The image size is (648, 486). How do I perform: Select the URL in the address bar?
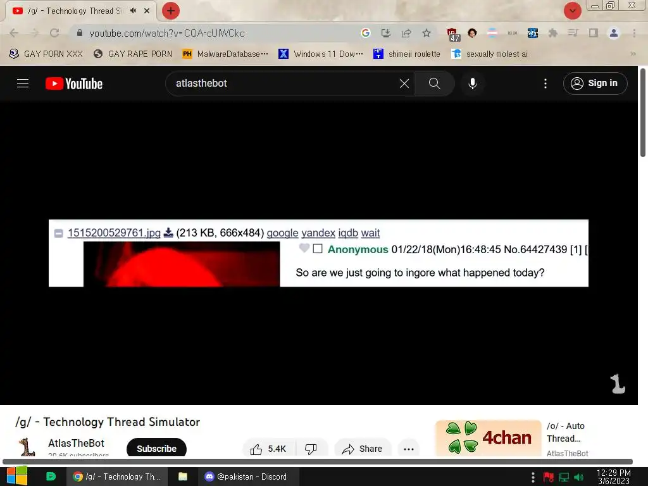tap(167, 33)
